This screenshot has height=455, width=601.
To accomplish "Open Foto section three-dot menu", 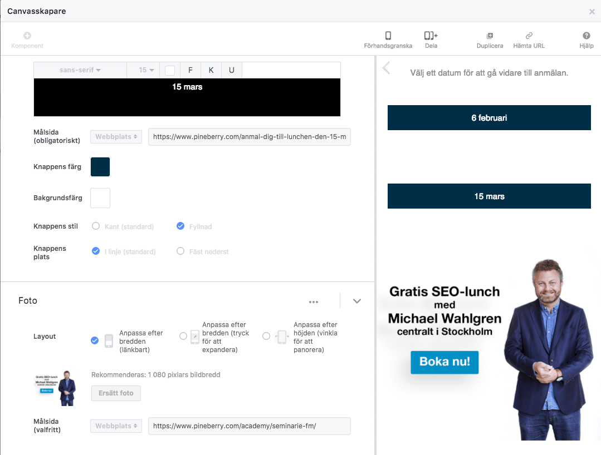I will pos(314,302).
